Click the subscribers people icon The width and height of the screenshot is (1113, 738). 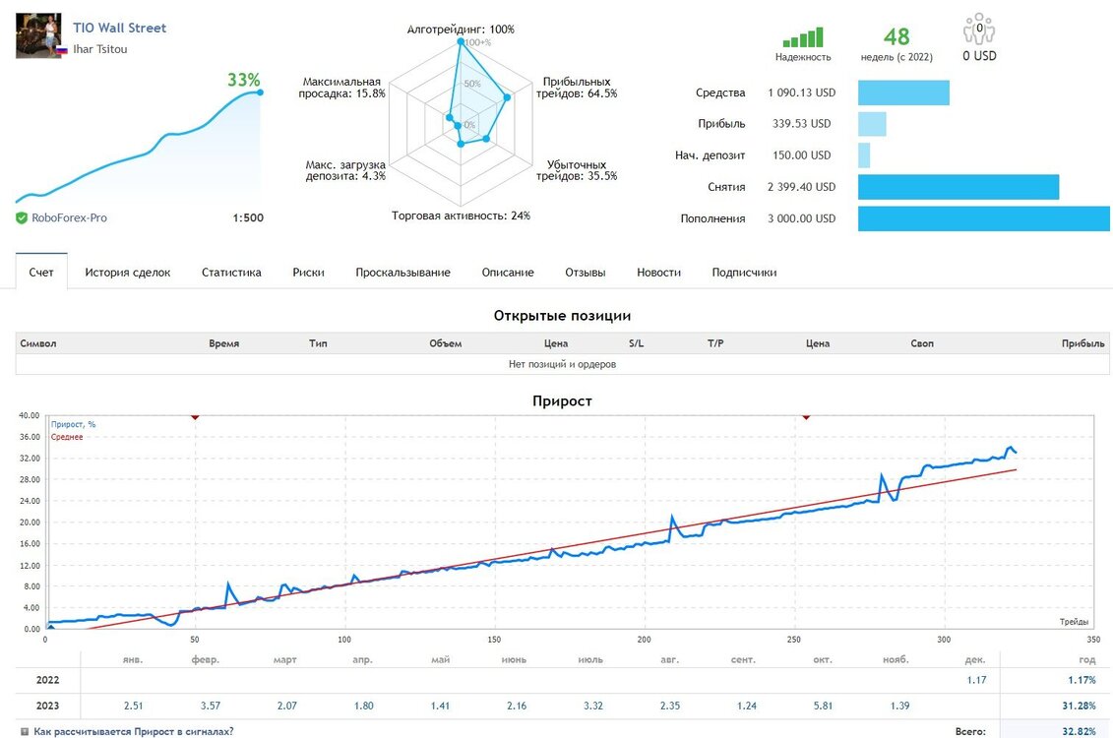pyautogui.click(x=979, y=29)
